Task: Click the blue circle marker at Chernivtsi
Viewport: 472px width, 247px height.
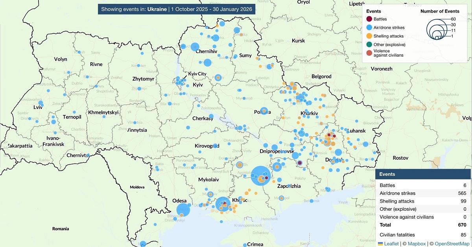Action: click(x=88, y=155)
